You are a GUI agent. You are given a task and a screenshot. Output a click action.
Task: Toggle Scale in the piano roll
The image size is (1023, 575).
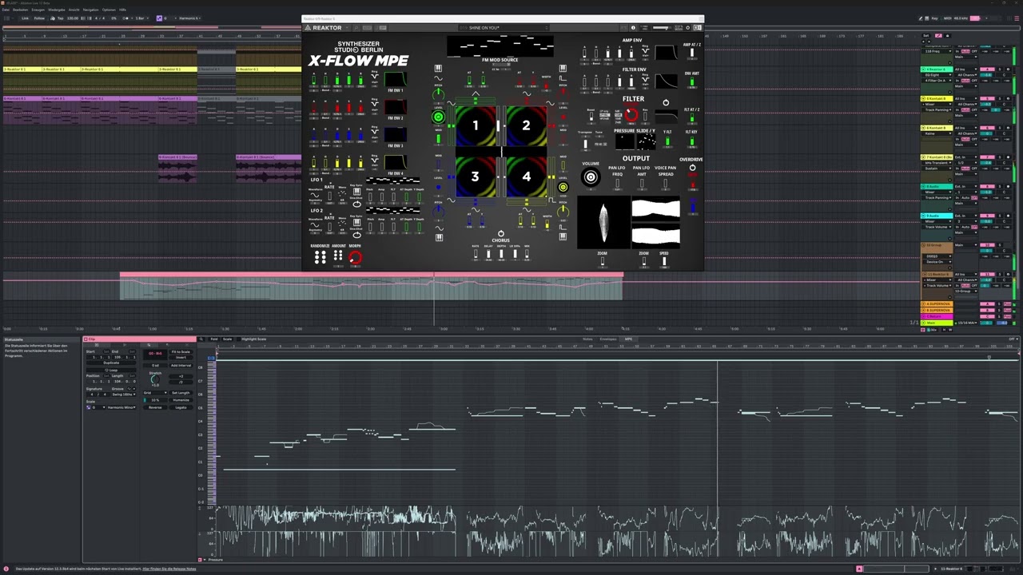pos(227,339)
